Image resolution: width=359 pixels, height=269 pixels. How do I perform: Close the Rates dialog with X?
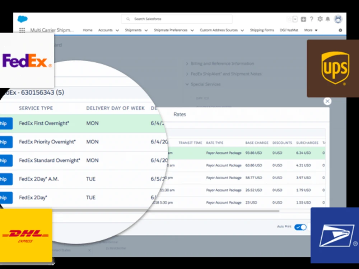[327, 101]
